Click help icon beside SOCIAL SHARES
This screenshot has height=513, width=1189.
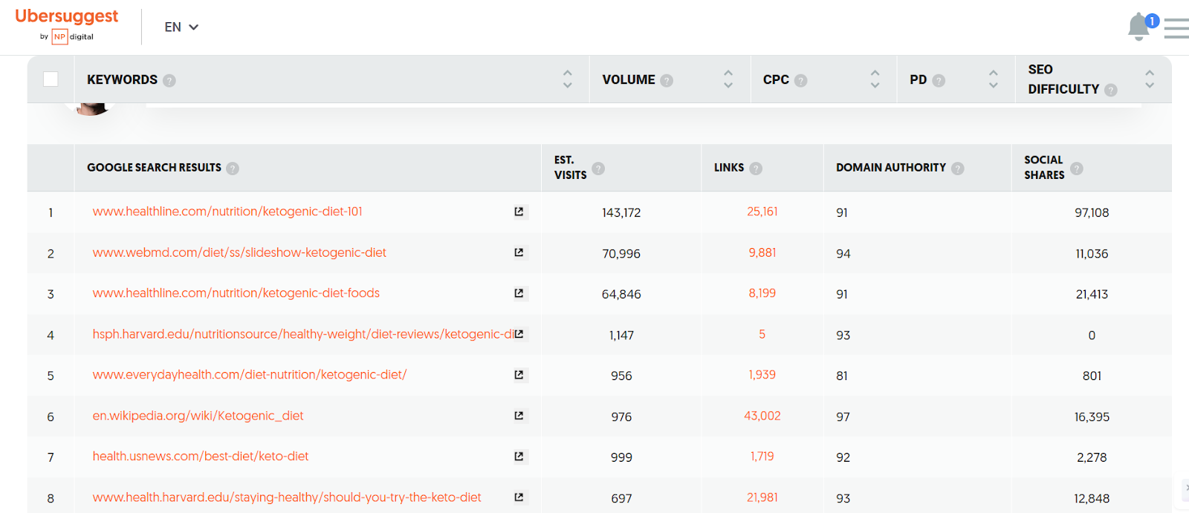point(1077,169)
